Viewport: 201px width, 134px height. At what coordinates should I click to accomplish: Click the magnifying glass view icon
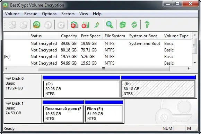coord(110,25)
